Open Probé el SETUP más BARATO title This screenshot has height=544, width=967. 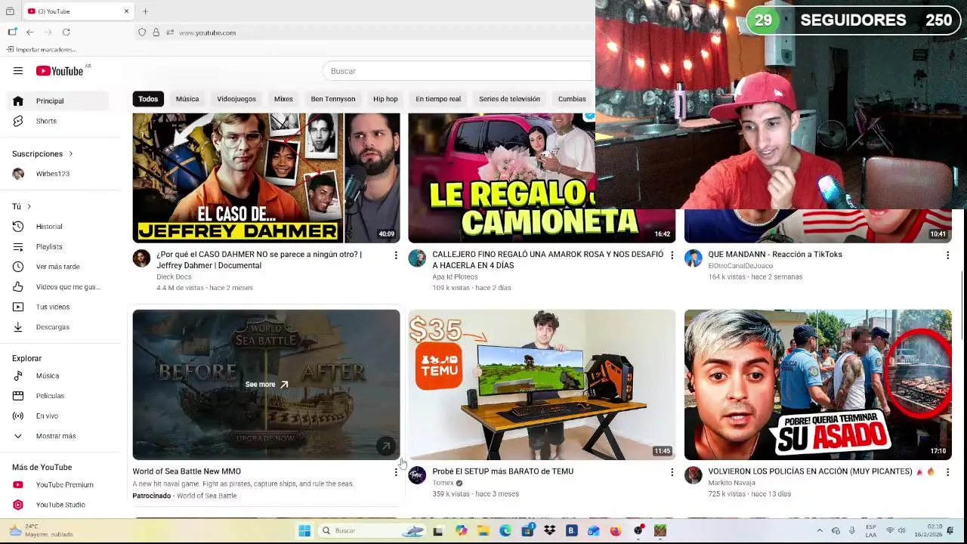click(x=502, y=471)
